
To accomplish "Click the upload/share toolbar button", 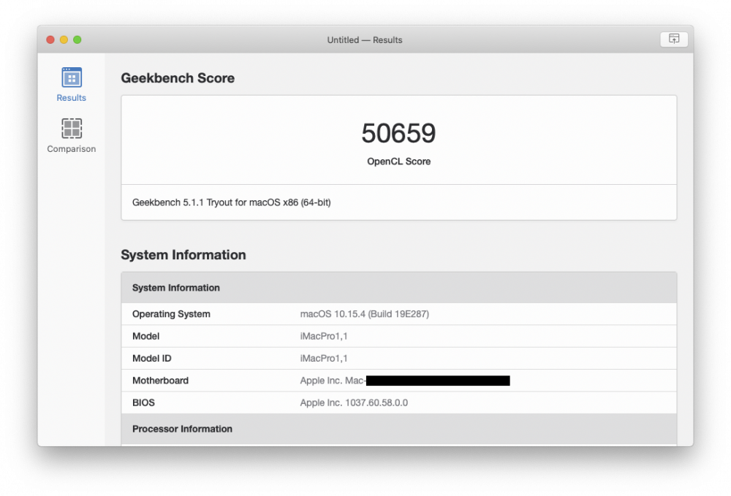I will point(674,39).
